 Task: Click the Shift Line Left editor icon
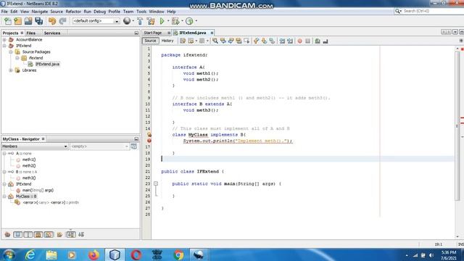(x=282, y=41)
